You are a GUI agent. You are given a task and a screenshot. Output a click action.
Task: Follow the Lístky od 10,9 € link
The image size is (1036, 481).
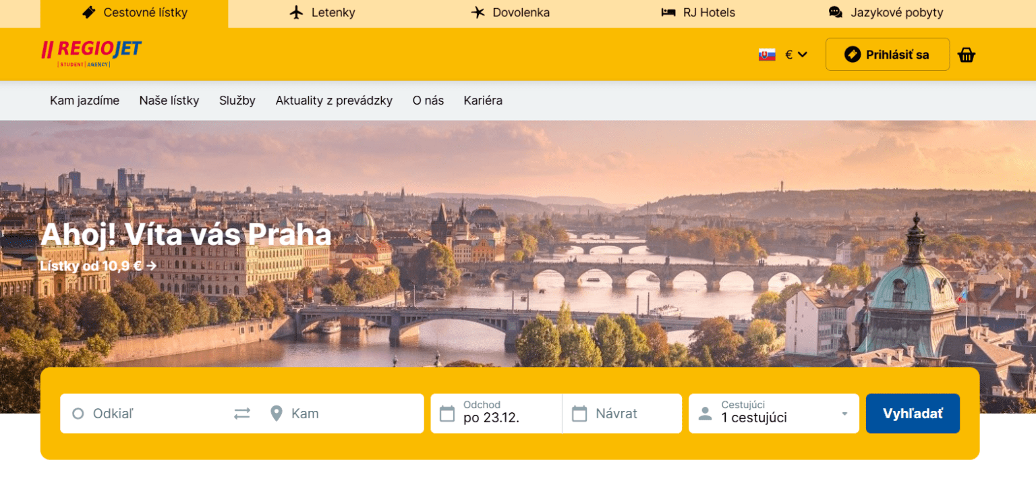point(98,266)
